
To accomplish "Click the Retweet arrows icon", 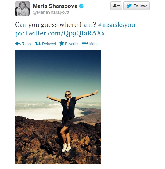I will tap(38, 43).
